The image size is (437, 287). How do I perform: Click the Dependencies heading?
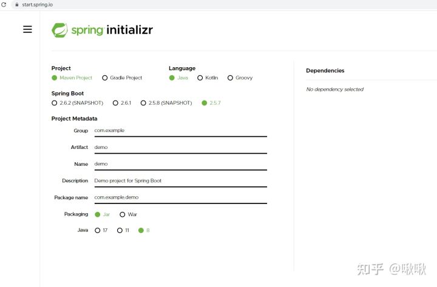[x=325, y=71]
